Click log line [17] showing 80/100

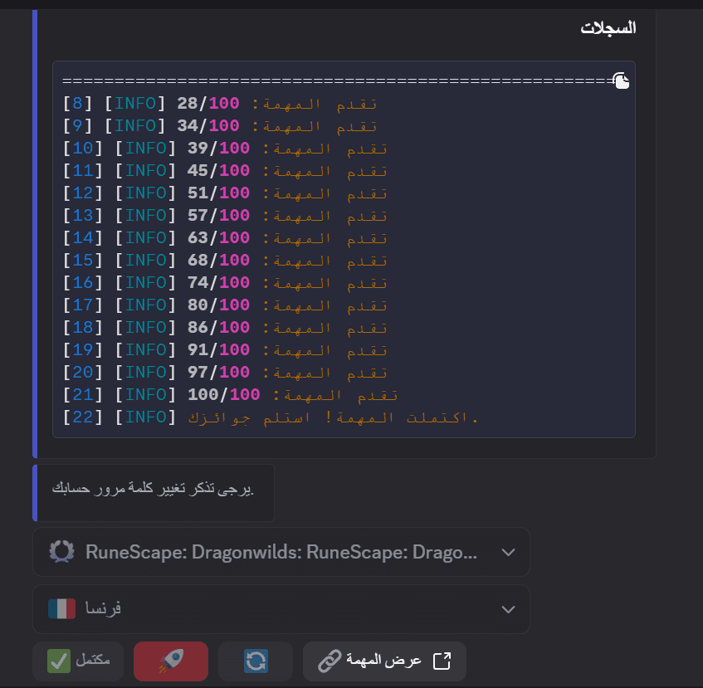225,305
